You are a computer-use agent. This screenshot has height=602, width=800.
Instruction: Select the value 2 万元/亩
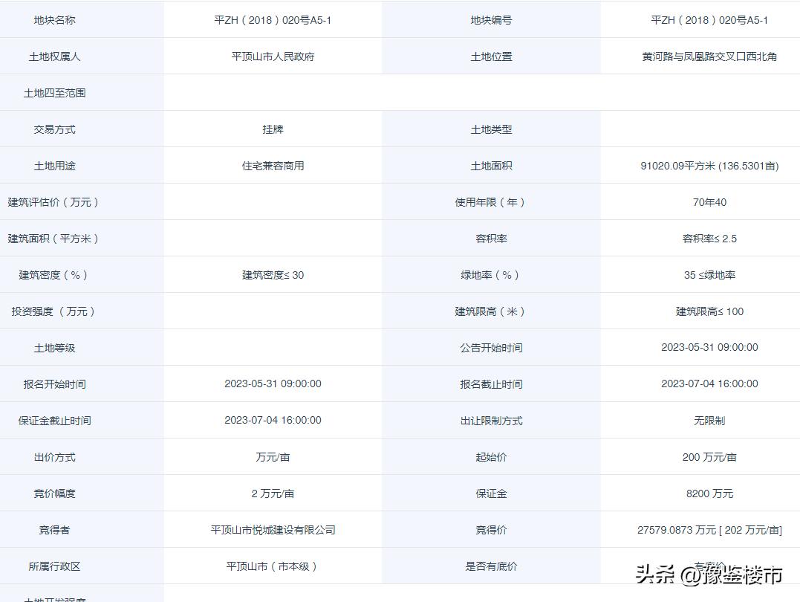273,493
